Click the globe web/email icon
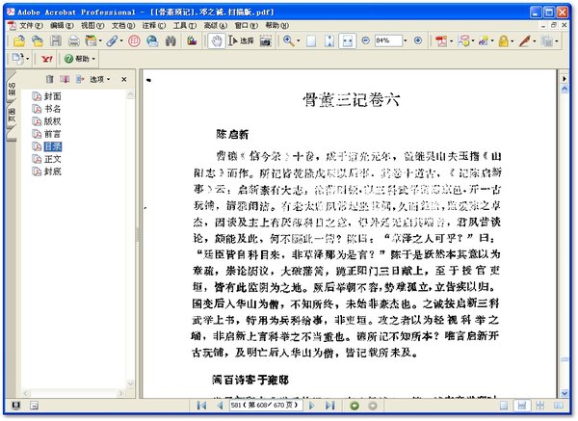 click(152, 40)
